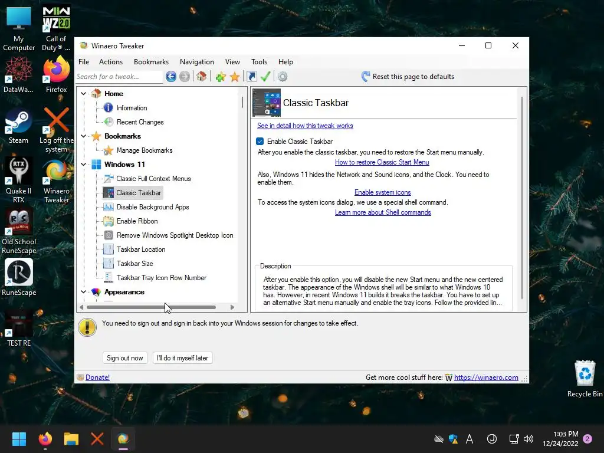Select Recent Changes in the tree

140,122
